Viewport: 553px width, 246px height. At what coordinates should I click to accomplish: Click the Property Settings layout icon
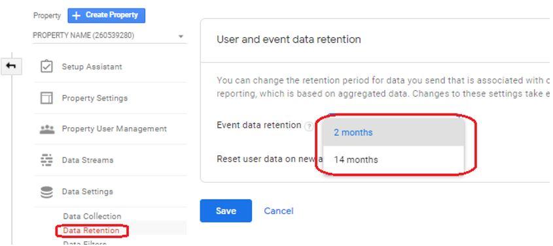coord(46,98)
